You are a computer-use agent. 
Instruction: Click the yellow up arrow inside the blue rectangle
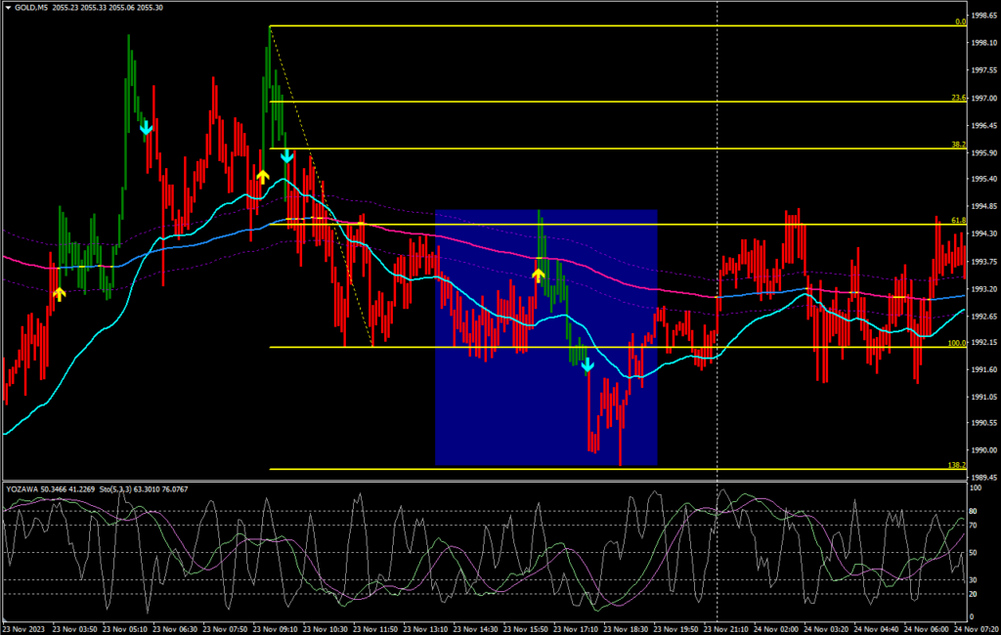click(x=538, y=275)
